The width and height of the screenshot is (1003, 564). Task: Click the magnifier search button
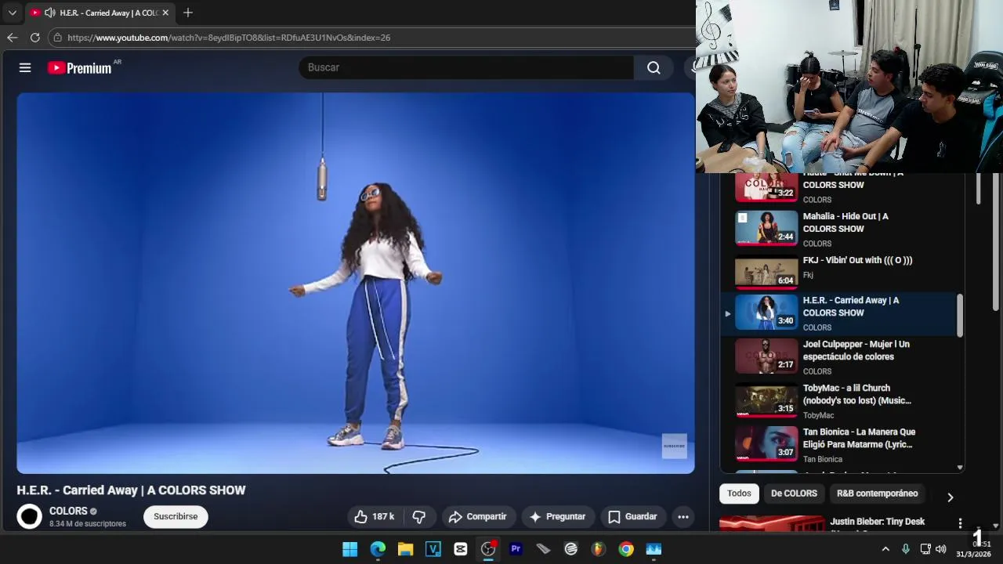point(654,67)
